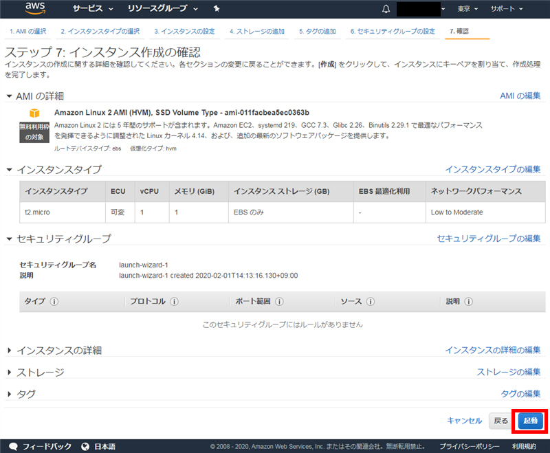
Task: Click the インスタンス ストレージ (GB) column header
Action: (291, 191)
